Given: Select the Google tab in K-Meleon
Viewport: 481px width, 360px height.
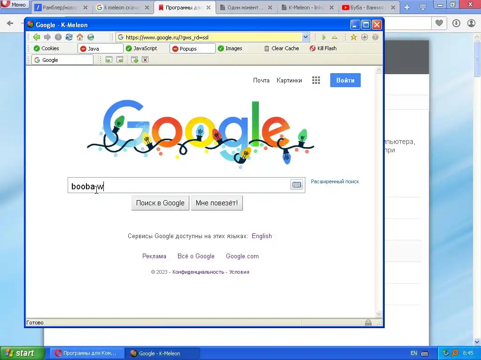Looking at the screenshot, I should (x=62, y=60).
